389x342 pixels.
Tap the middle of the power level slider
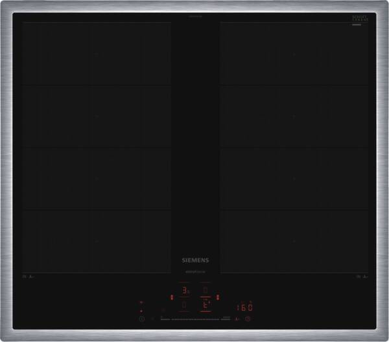point(194,319)
